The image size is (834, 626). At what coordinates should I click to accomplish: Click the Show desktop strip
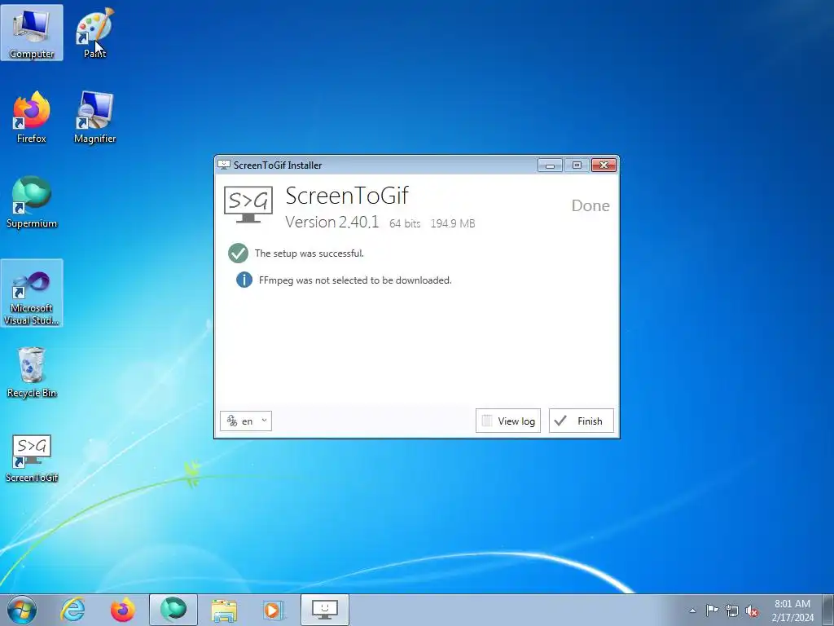click(x=828, y=610)
